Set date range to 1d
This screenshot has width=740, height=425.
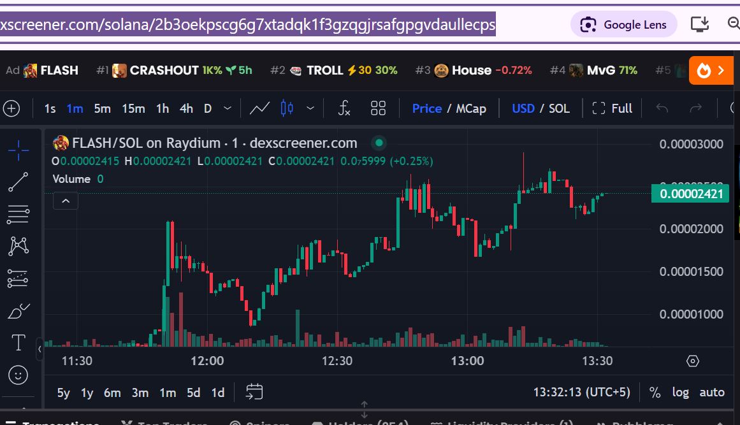coord(217,393)
